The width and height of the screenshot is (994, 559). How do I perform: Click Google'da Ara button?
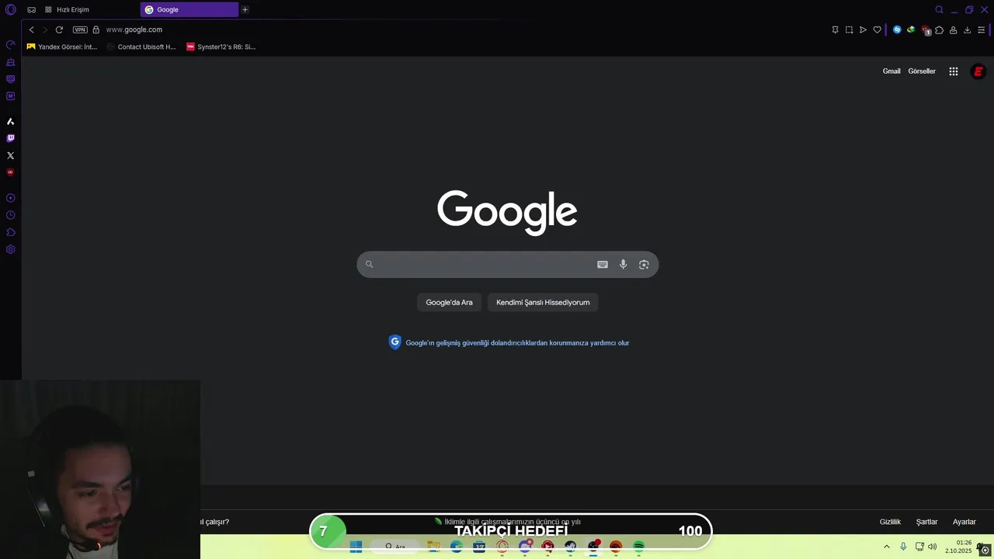449,302
